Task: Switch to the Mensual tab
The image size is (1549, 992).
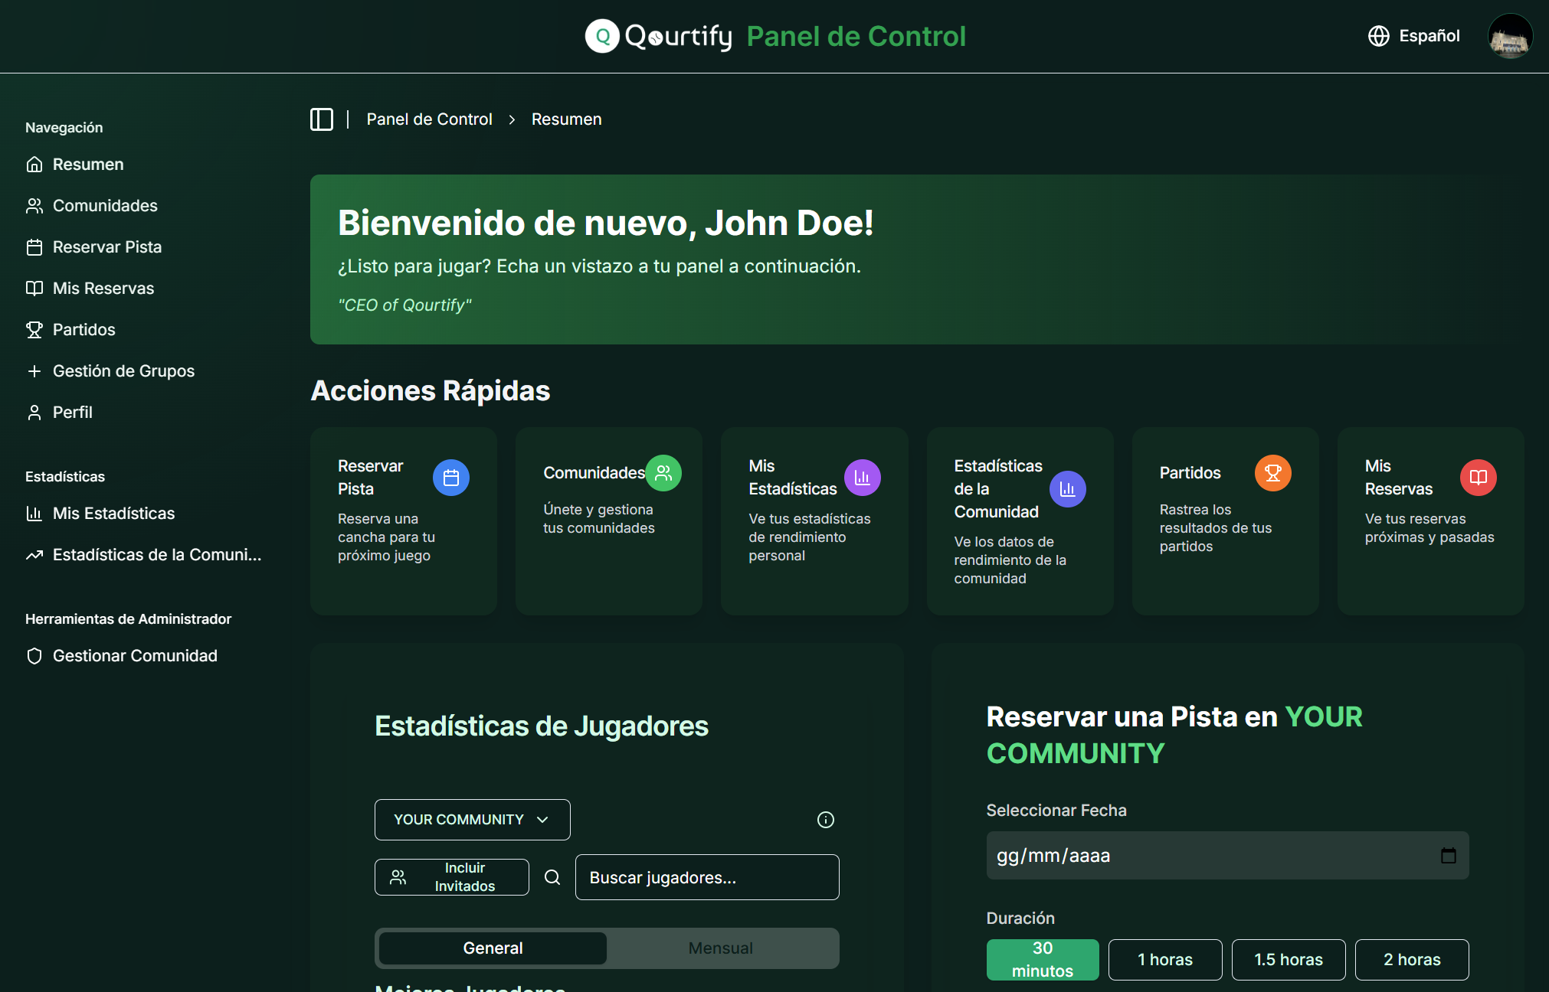Action: (720, 948)
